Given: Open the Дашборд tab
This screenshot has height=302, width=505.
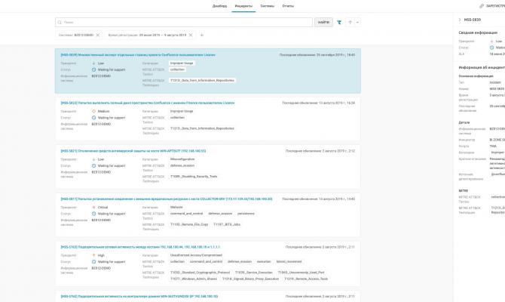Looking at the screenshot, I should pyautogui.click(x=219, y=6).
